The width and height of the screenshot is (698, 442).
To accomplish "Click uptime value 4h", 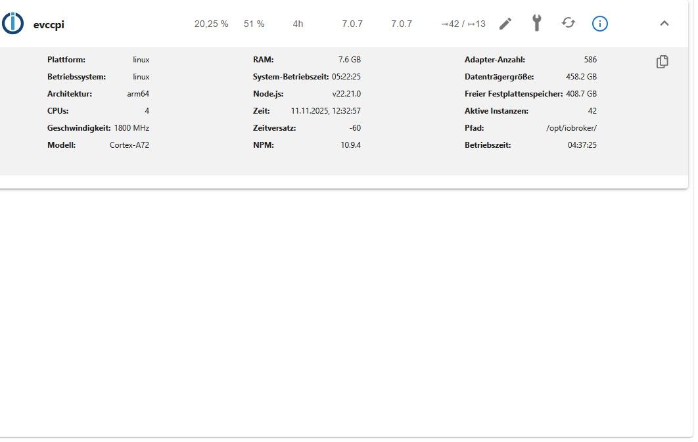I will (x=298, y=24).
